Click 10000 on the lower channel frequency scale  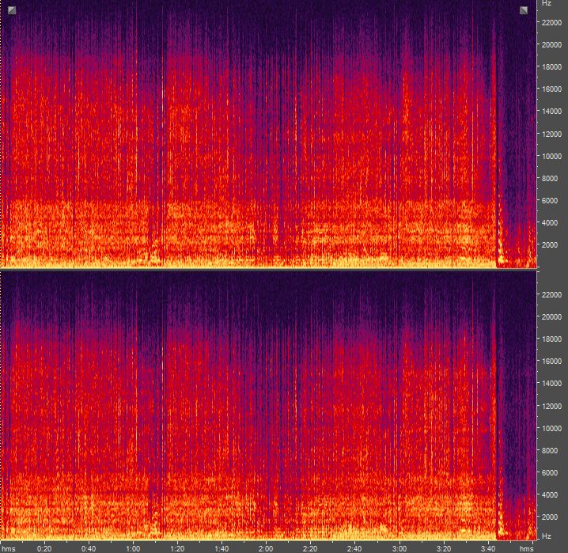(551, 428)
